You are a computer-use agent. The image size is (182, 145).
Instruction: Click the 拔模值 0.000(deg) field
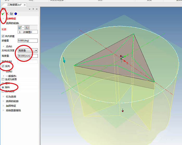[28, 41]
